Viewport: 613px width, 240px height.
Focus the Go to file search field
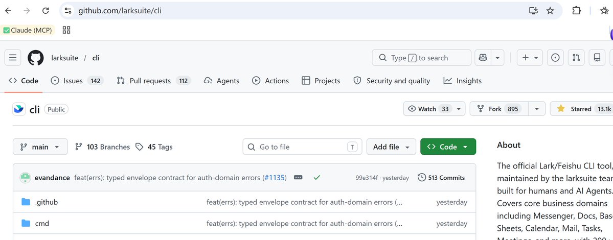click(x=302, y=147)
